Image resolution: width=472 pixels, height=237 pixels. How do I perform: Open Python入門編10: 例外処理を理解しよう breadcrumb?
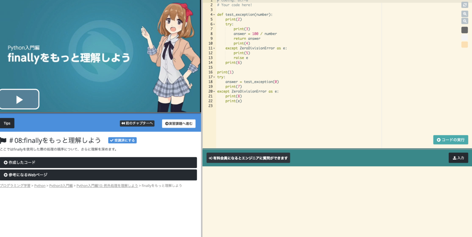coord(107,185)
